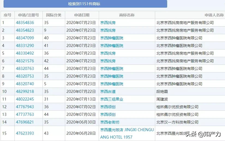Select applicant 桂林佩尔优投资有限公司 in row 13

coord(177,114)
